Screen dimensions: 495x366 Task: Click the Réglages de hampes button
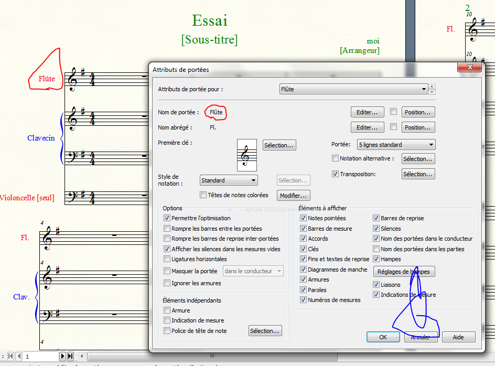pyautogui.click(x=404, y=272)
